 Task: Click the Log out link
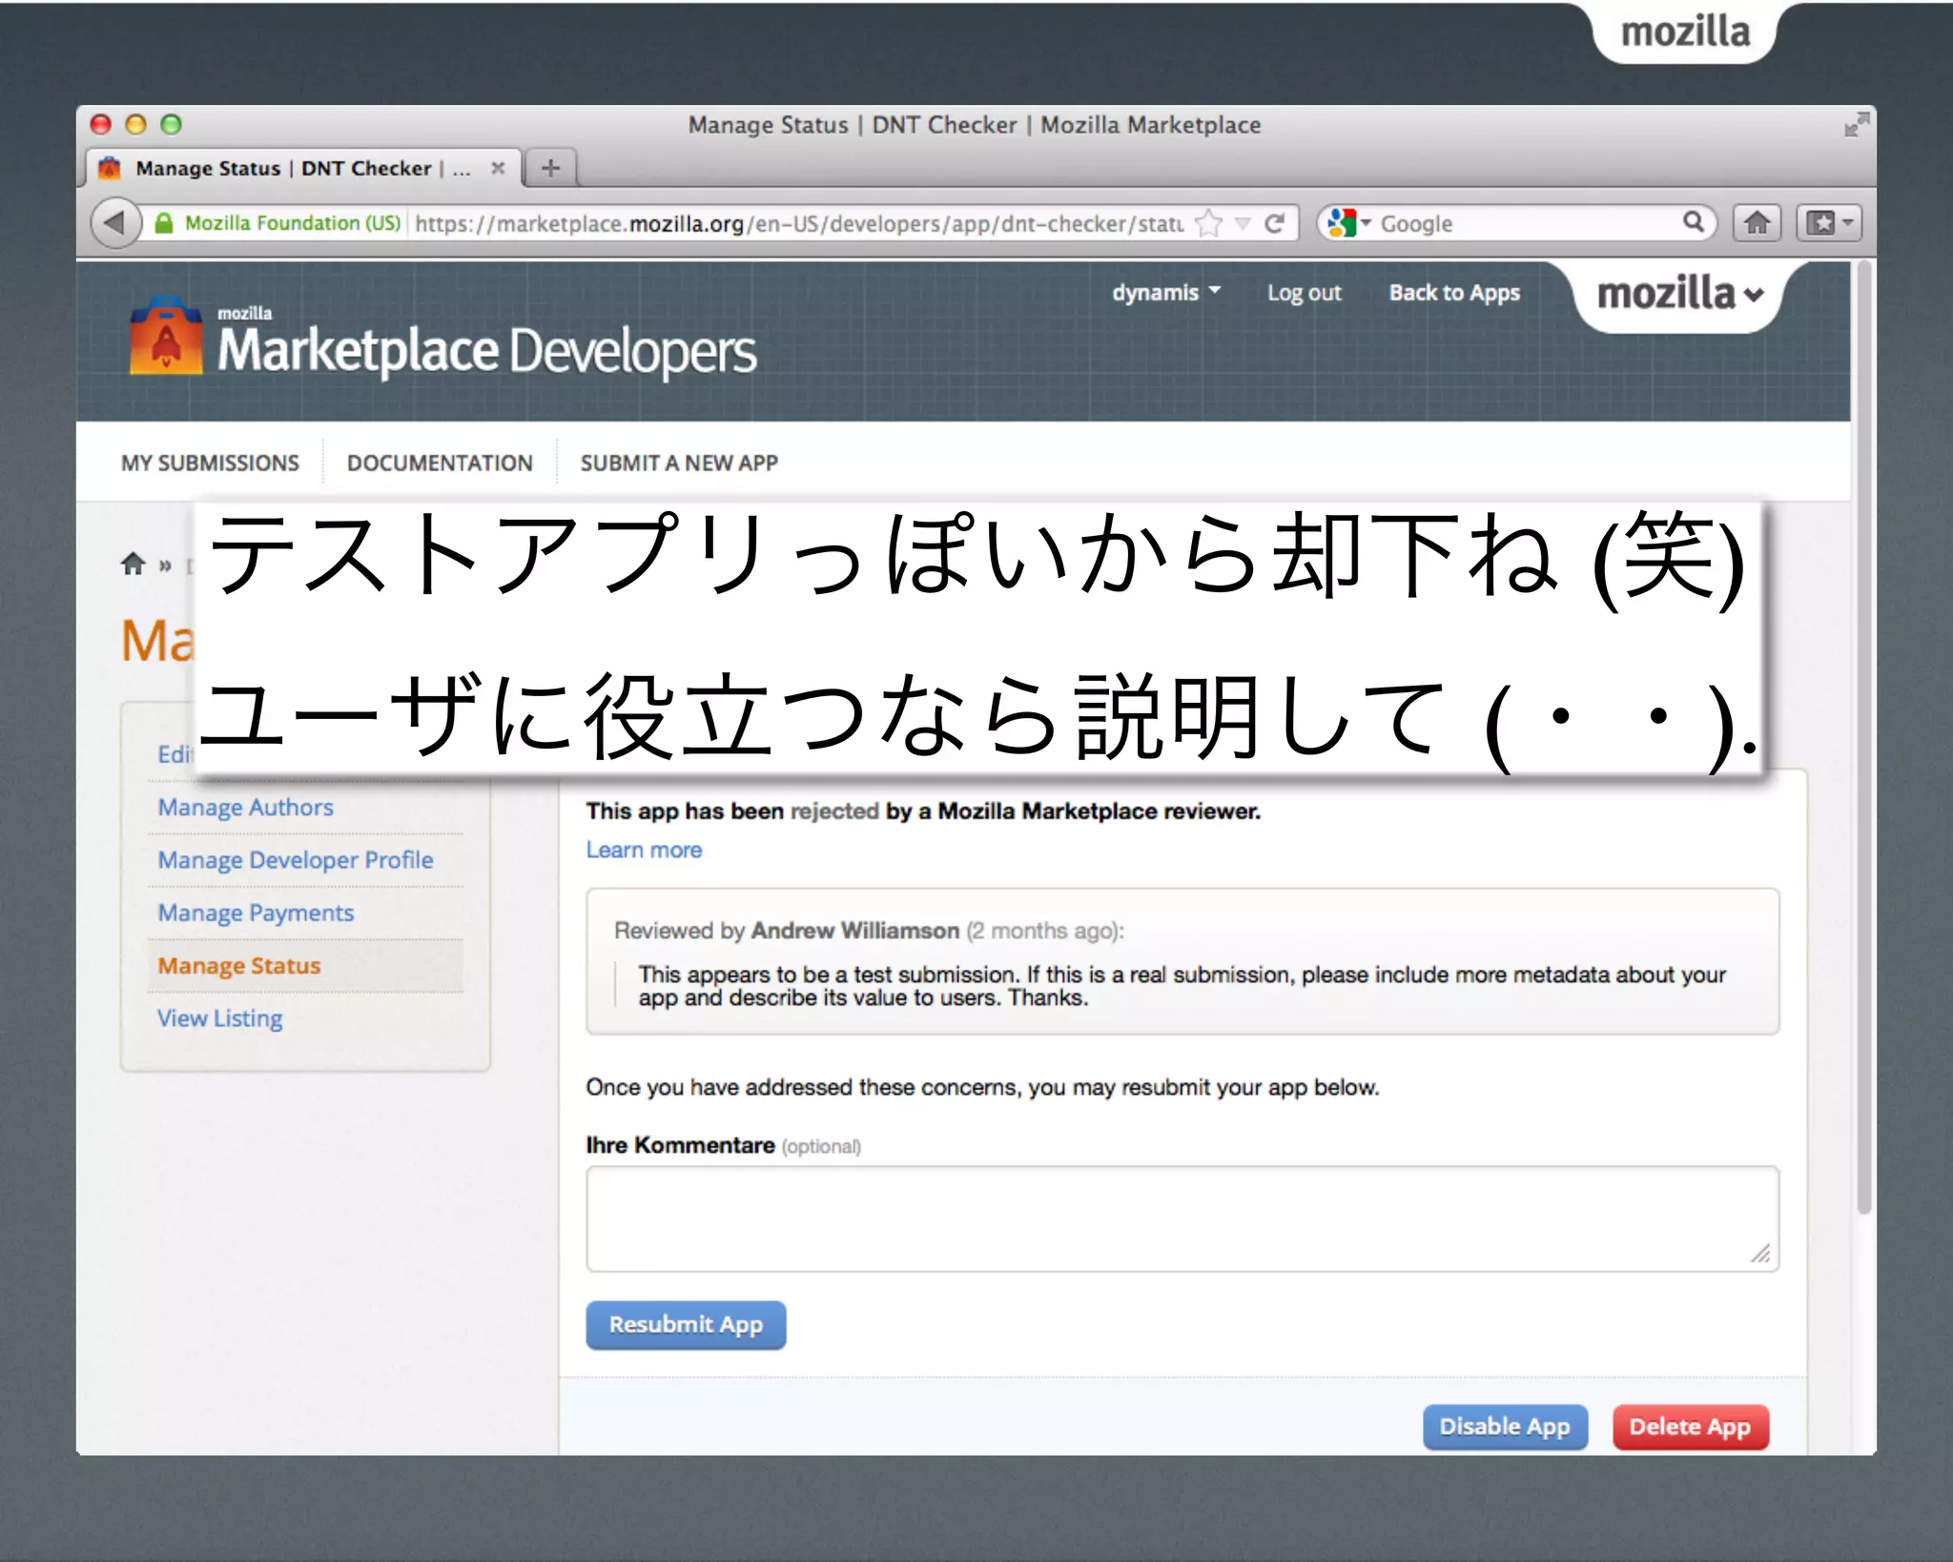point(1304,293)
